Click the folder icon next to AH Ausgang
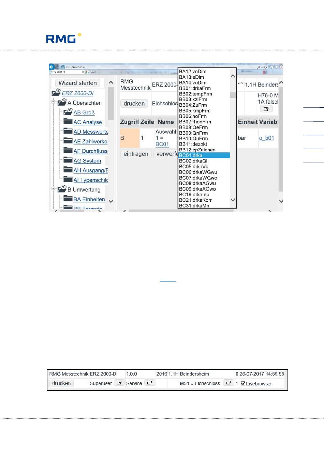The image size is (324, 458). (x=68, y=169)
